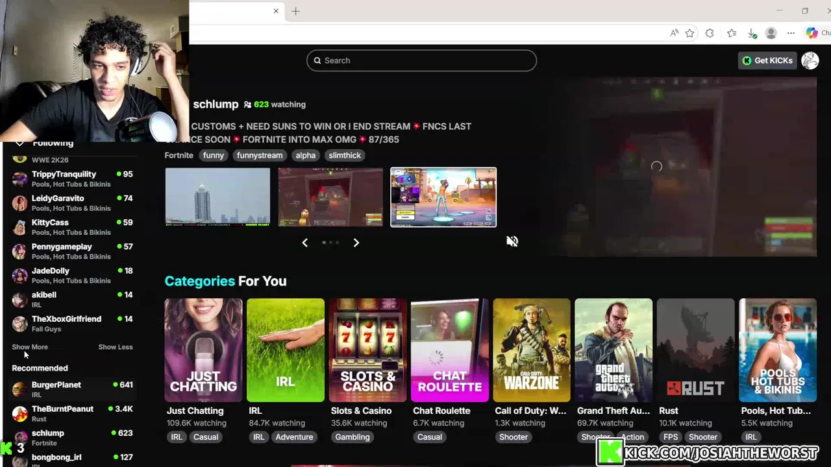Viewport: 831px width, 467px height.
Task: Click JadeDolly channel avatar
Action: [20, 275]
